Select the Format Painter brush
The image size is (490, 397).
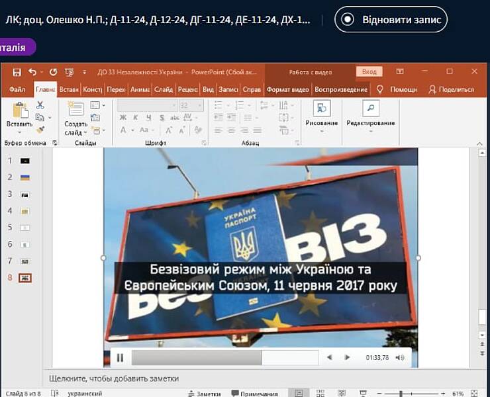tap(40, 129)
